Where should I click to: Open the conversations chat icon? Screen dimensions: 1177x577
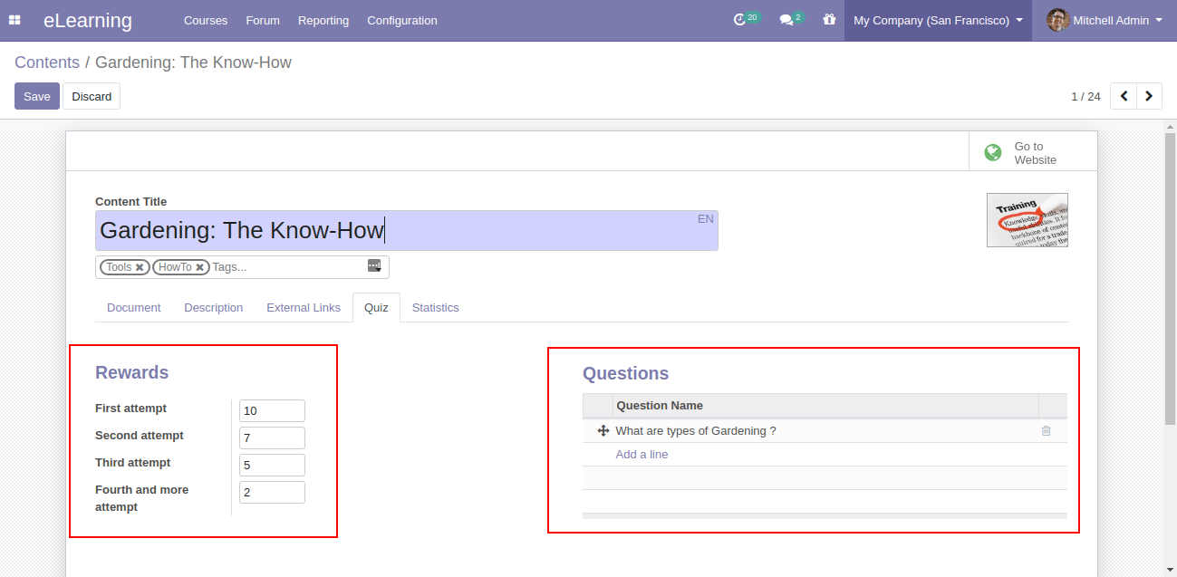[x=786, y=20]
